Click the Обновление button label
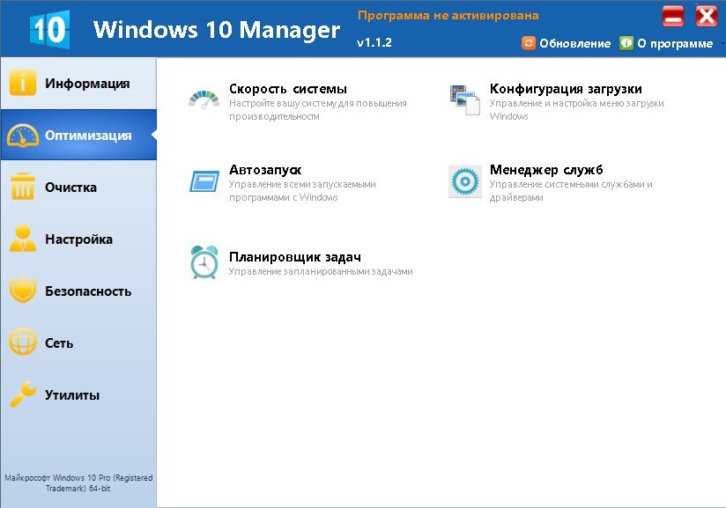The width and height of the screenshot is (726, 508). coord(574,43)
